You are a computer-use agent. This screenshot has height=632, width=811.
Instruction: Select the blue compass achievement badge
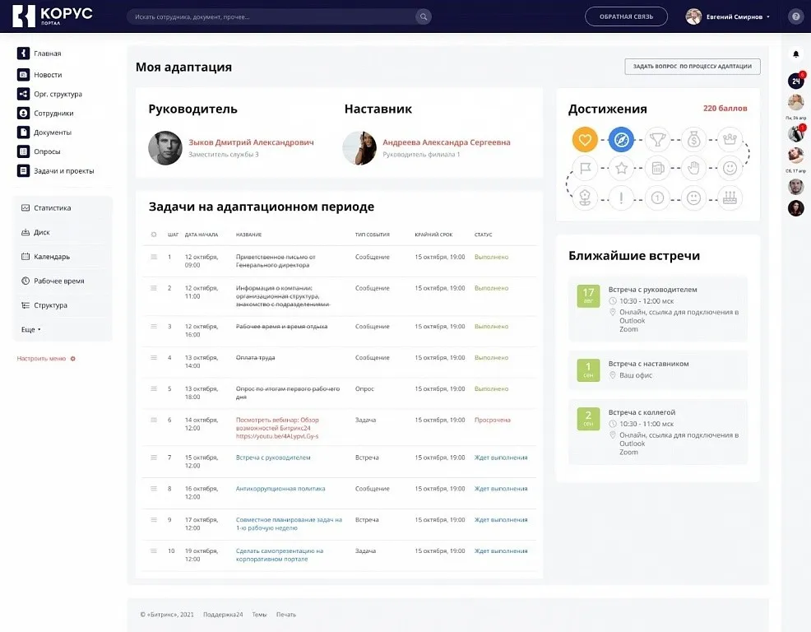click(621, 140)
